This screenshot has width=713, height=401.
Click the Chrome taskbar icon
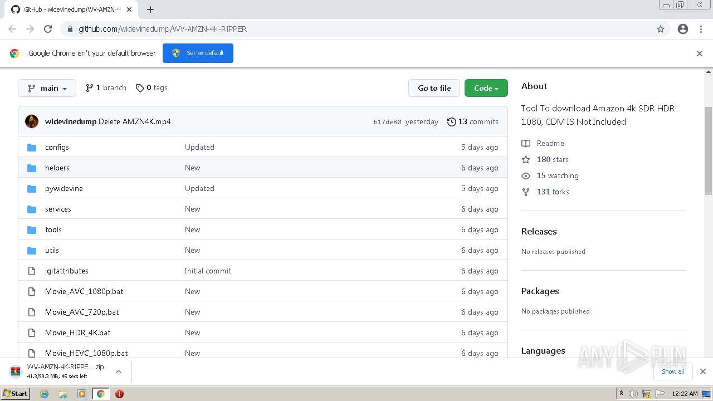pos(100,394)
